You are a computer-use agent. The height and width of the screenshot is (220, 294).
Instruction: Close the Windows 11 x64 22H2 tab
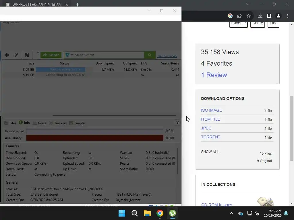point(67,5)
